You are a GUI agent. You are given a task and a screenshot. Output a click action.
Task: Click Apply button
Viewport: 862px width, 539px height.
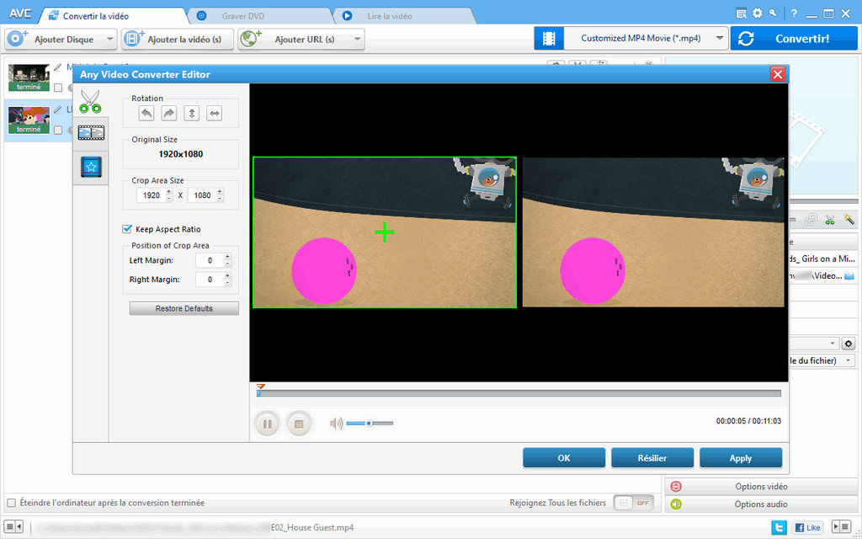(741, 458)
